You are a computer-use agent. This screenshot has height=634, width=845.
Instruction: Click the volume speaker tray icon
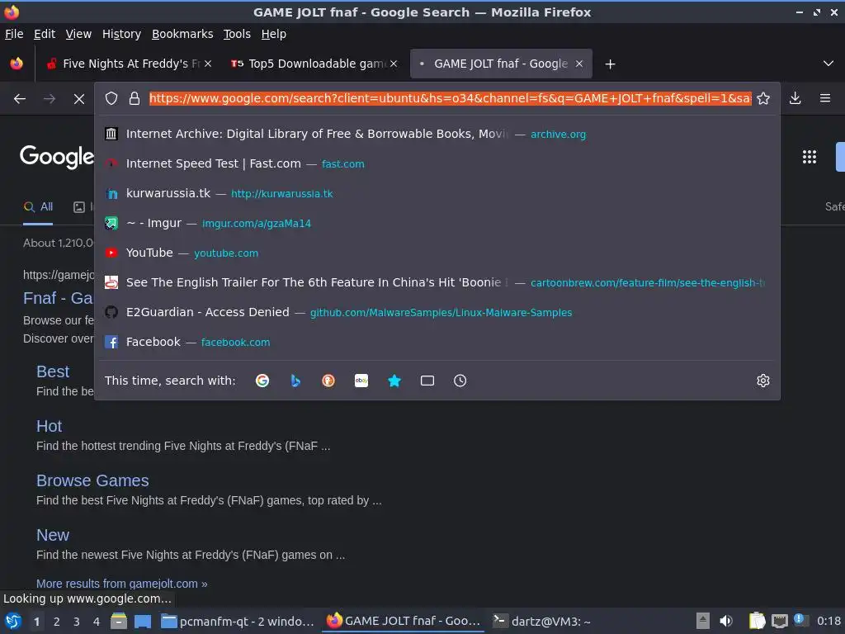click(726, 621)
